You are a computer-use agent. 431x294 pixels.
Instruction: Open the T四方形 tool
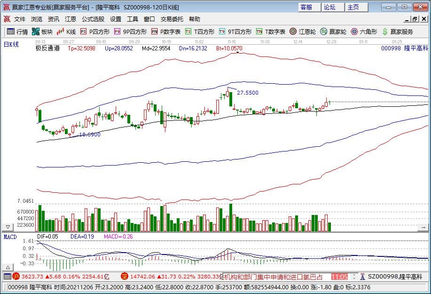[200, 32]
